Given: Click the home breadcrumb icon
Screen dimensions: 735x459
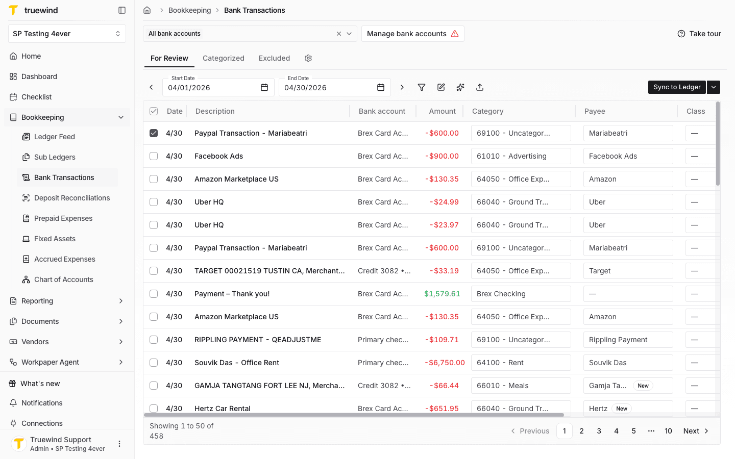Looking at the screenshot, I should tap(147, 10).
